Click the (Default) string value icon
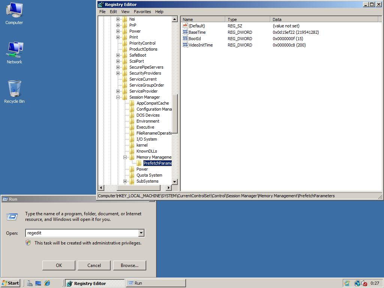 pyautogui.click(x=185, y=26)
